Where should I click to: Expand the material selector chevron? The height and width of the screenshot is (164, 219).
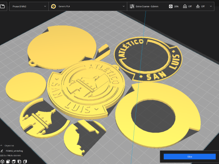(124, 6)
